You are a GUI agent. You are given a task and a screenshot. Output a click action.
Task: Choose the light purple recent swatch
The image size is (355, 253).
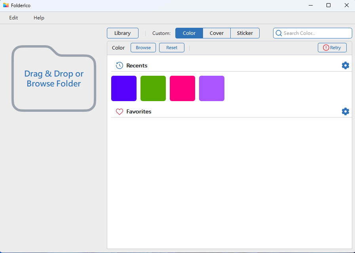pos(212,88)
